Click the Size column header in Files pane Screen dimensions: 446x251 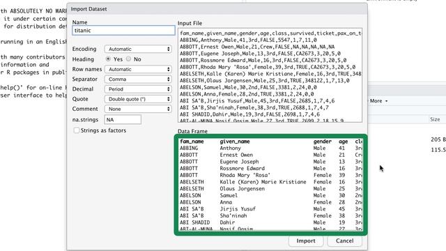[x=435, y=119]
